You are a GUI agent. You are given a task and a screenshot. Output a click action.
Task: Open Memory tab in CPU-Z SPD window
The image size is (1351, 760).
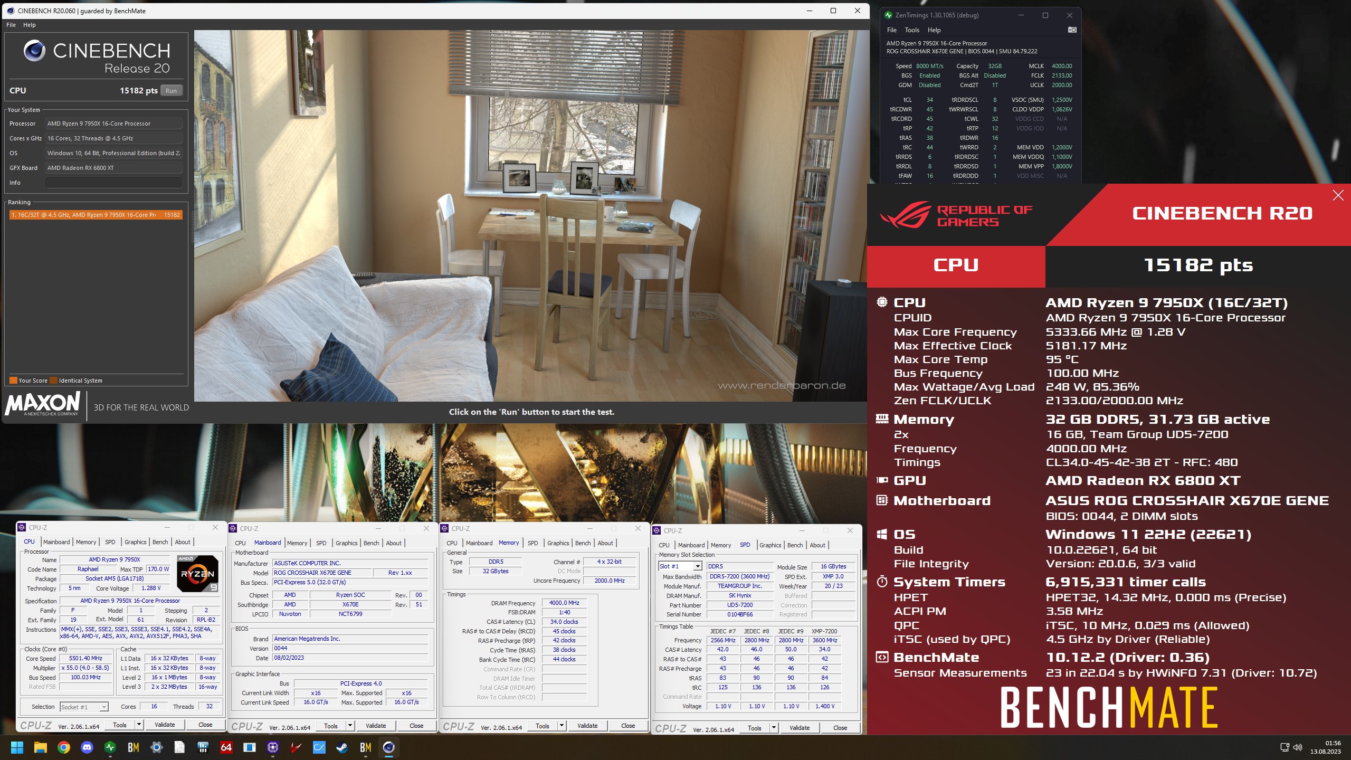tap(721, 545)
